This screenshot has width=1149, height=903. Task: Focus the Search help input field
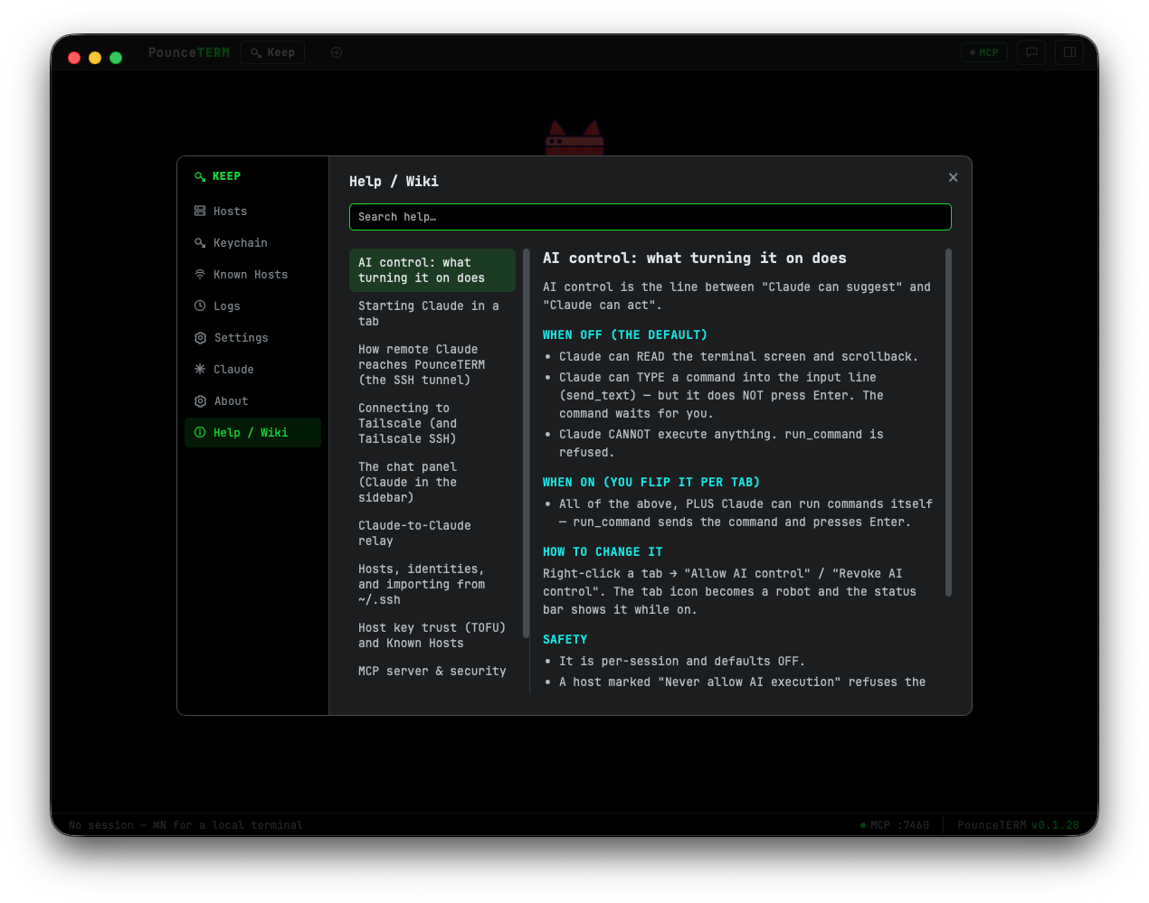coord(650,217)
